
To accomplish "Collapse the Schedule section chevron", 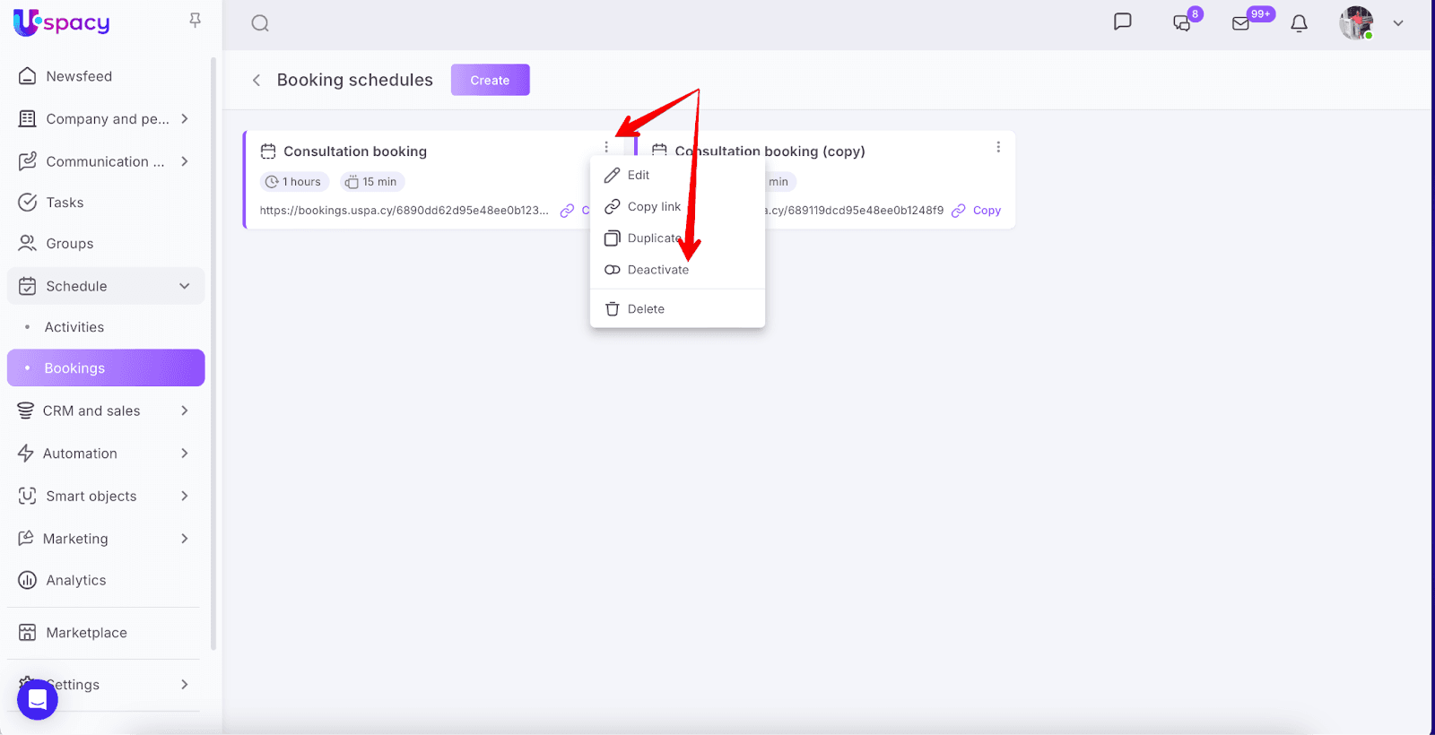I will [184, 286].
